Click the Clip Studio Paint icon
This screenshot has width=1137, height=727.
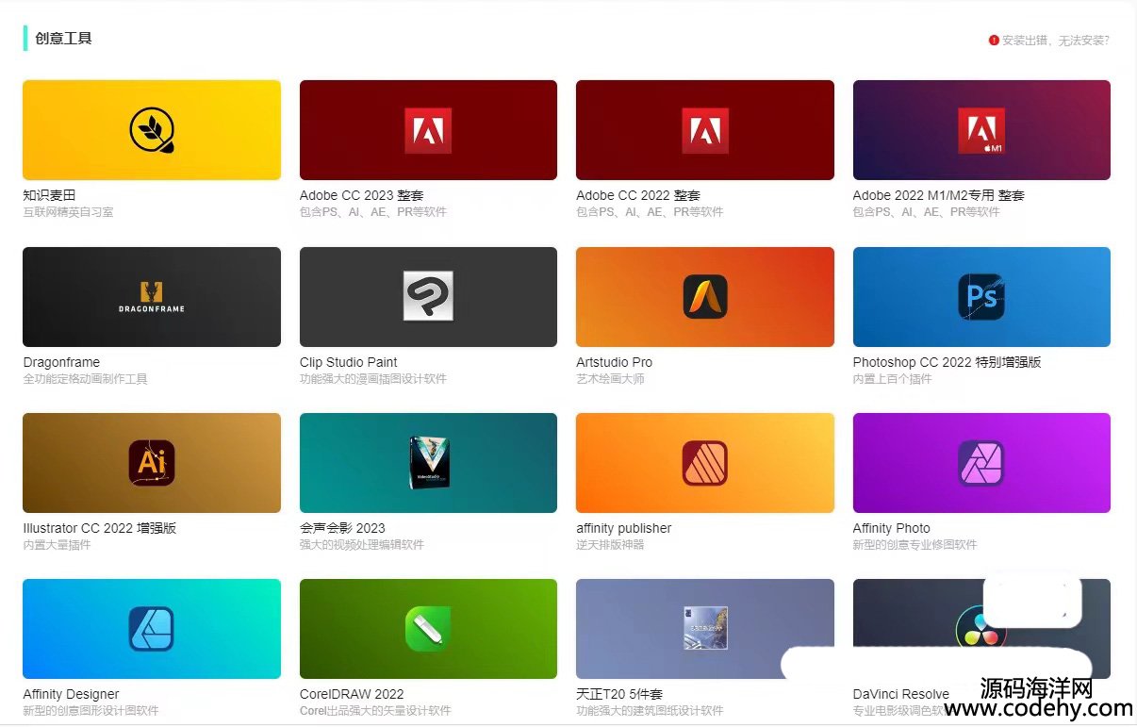[428, 296]
